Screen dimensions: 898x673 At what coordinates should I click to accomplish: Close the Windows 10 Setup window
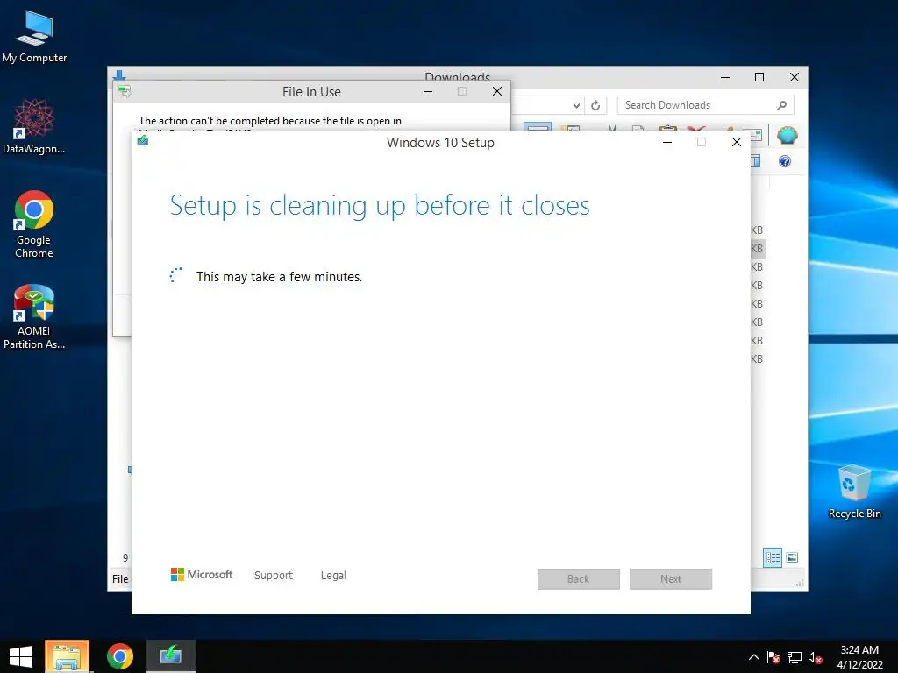coord(737,142)
